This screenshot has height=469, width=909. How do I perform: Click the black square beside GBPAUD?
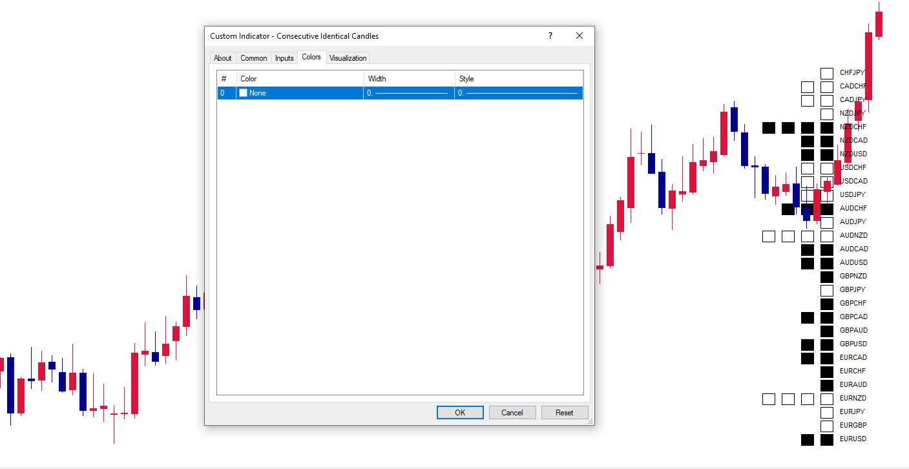[x=827, y=331]
